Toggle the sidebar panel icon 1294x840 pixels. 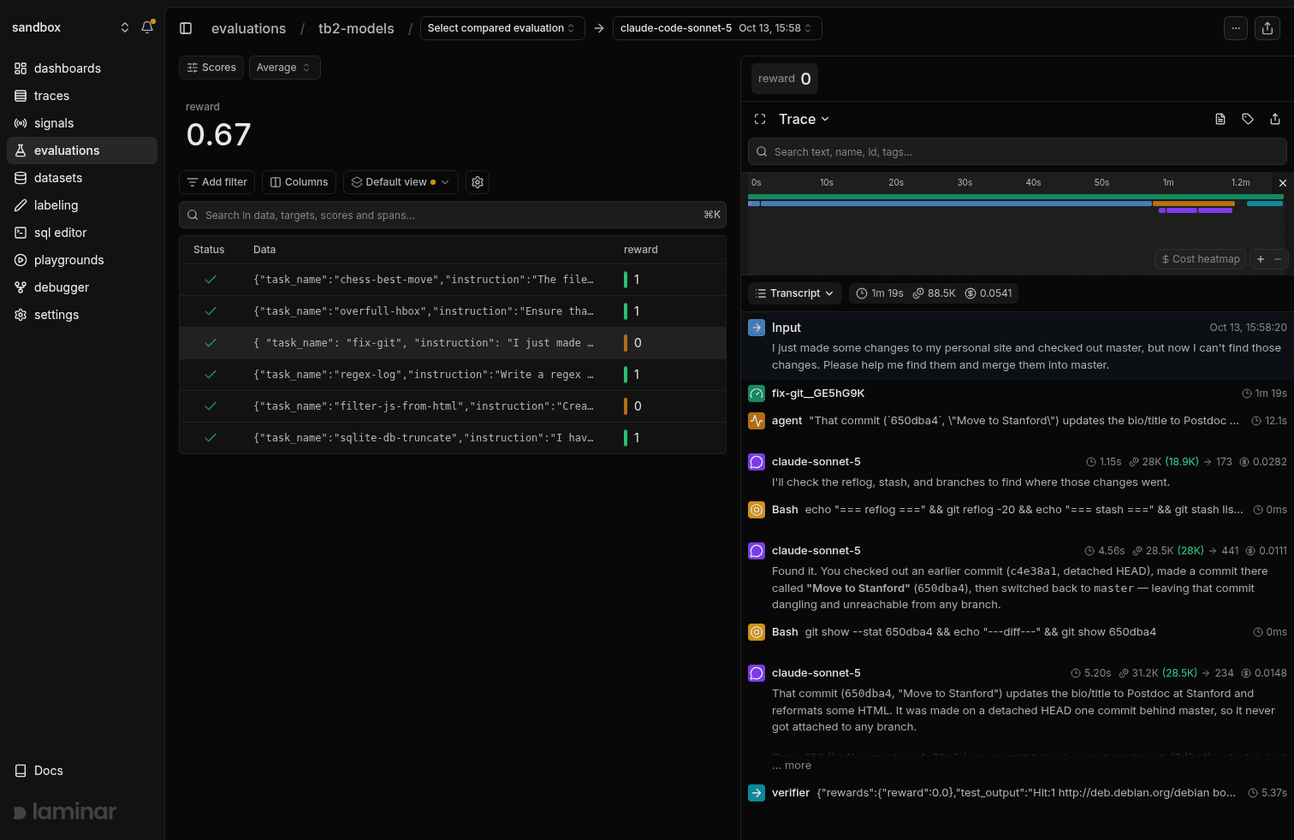tap(186, 28)
